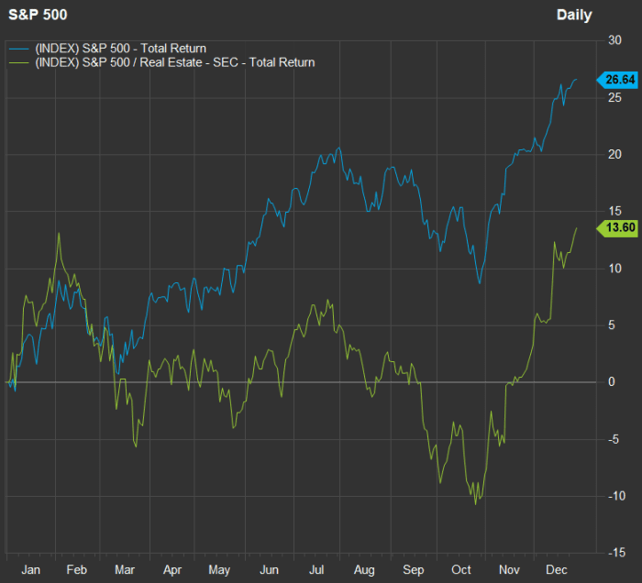
Task: Click the -15 y-axis label
Action: (616, 553)
